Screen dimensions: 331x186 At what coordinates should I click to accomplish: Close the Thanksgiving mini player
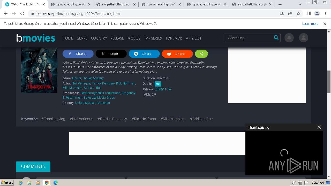coord(319,127)
